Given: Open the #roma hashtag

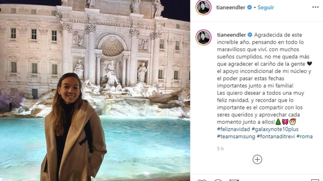Looking at the screenshot, I should pyautogui.click(x=304, y=136).
